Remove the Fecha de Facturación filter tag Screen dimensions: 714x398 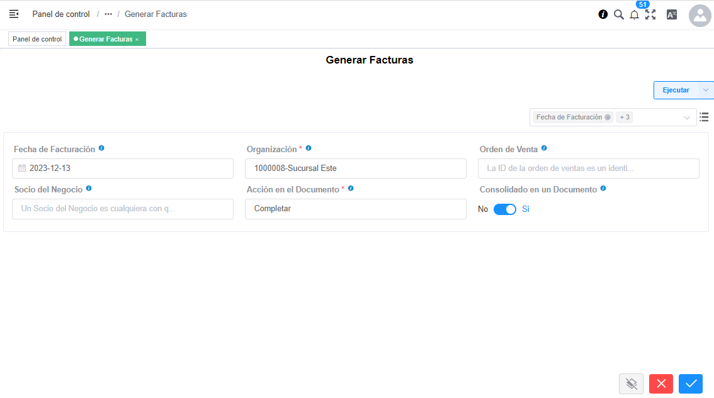pos(608,117)
